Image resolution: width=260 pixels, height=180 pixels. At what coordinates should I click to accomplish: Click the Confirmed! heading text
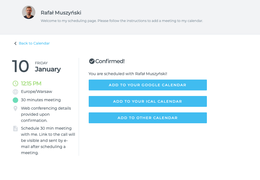(110, 61)
